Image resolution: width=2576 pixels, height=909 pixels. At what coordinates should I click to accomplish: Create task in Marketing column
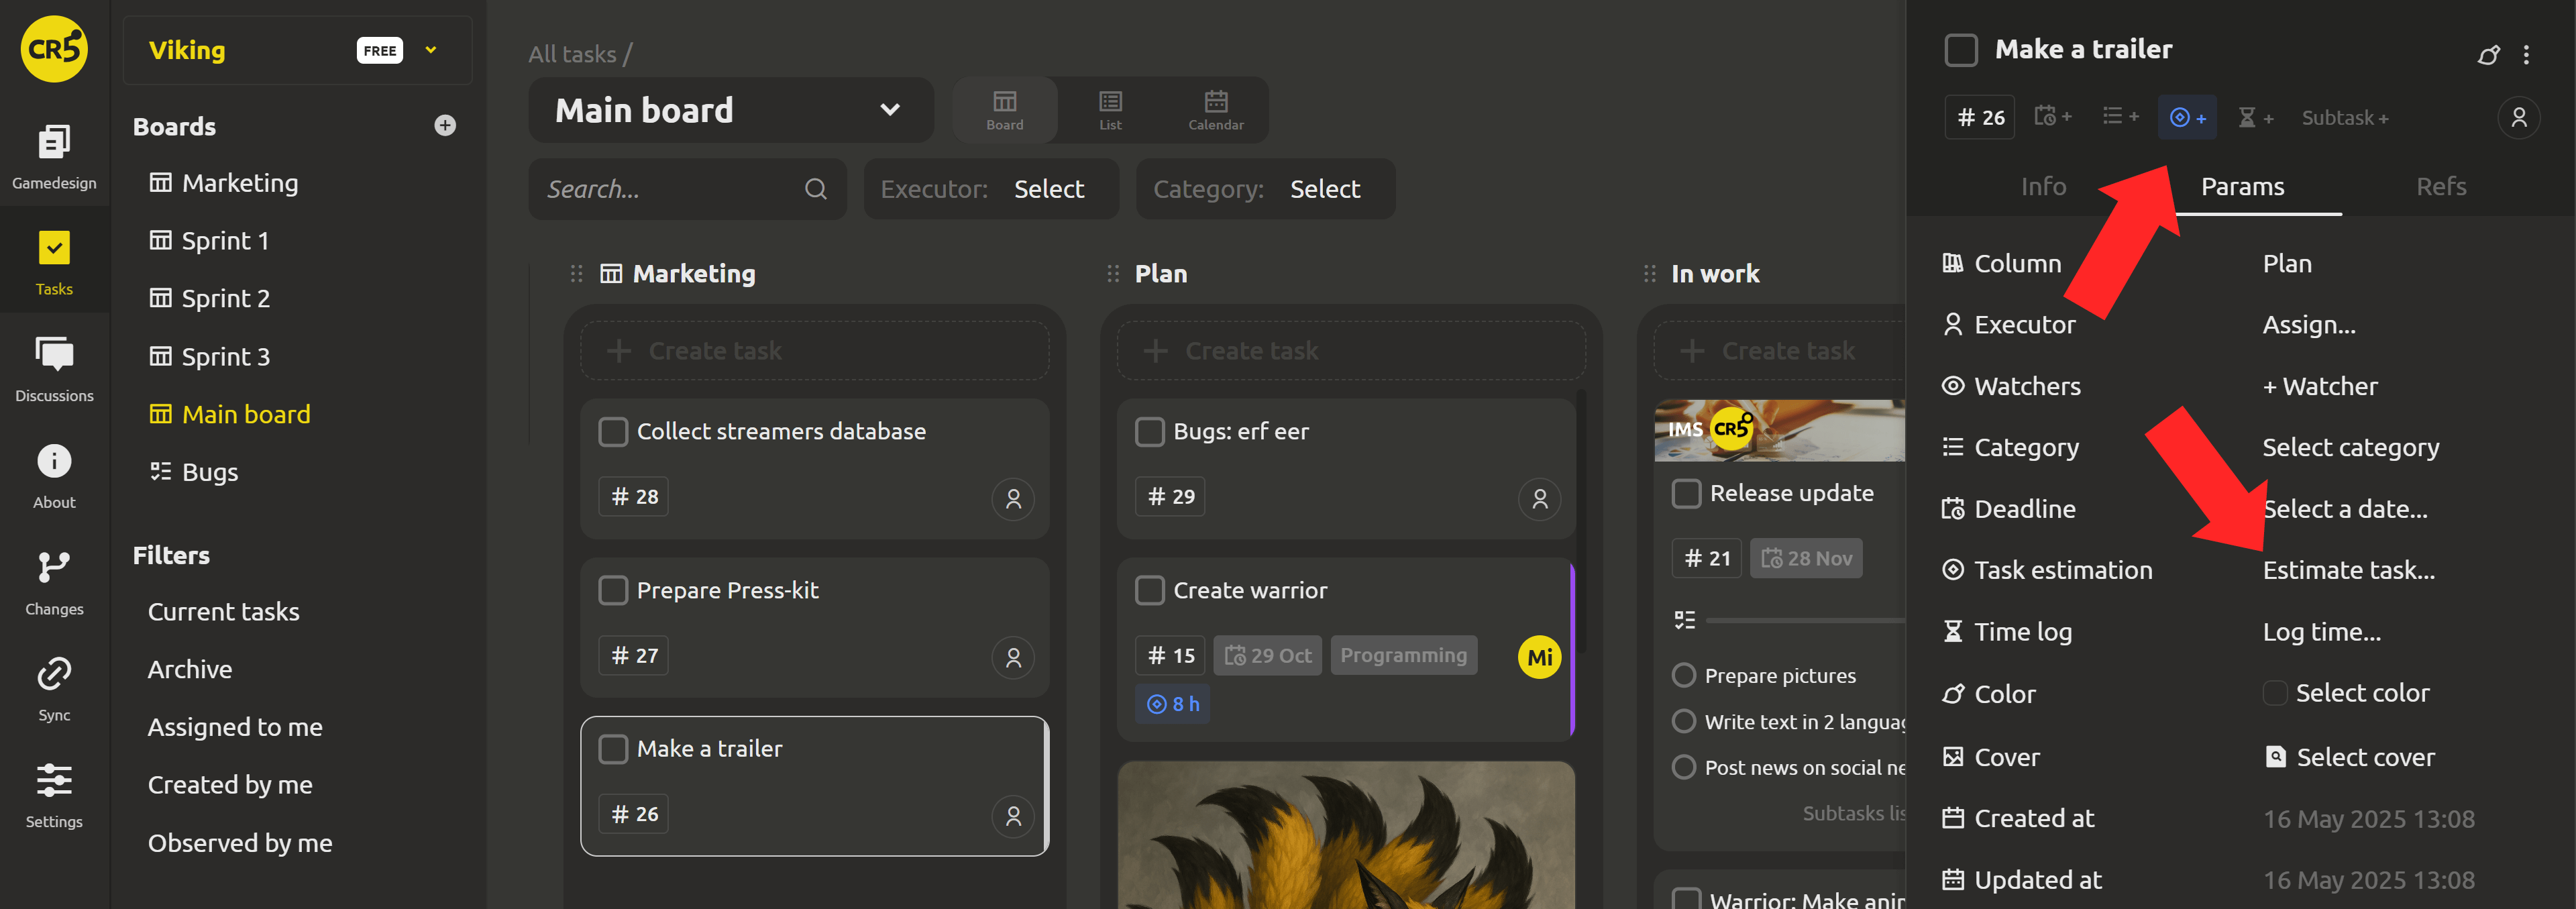pos(814,351)
